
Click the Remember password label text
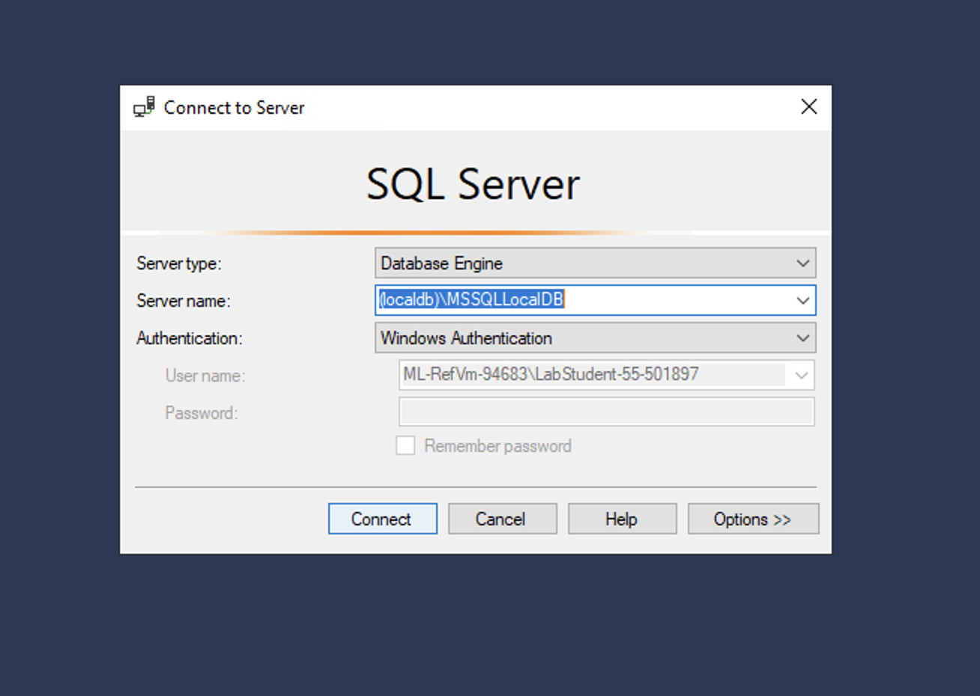[x=497, y=445]
